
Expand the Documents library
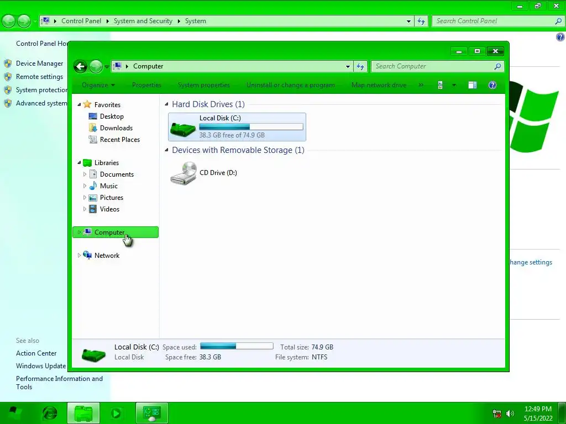(85, 174)
